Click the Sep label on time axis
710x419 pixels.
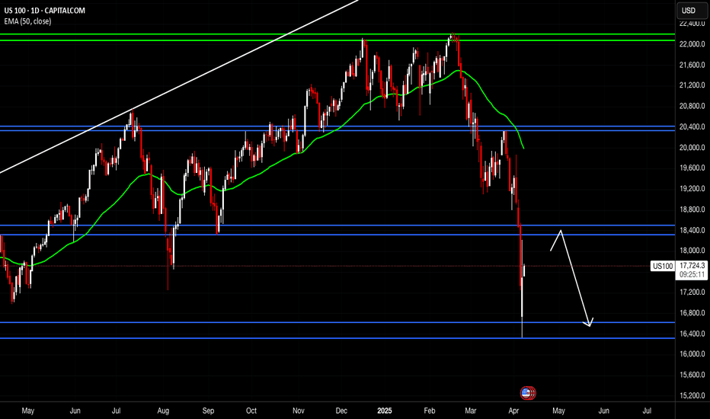pyautogui.click(x=208, y=411)
